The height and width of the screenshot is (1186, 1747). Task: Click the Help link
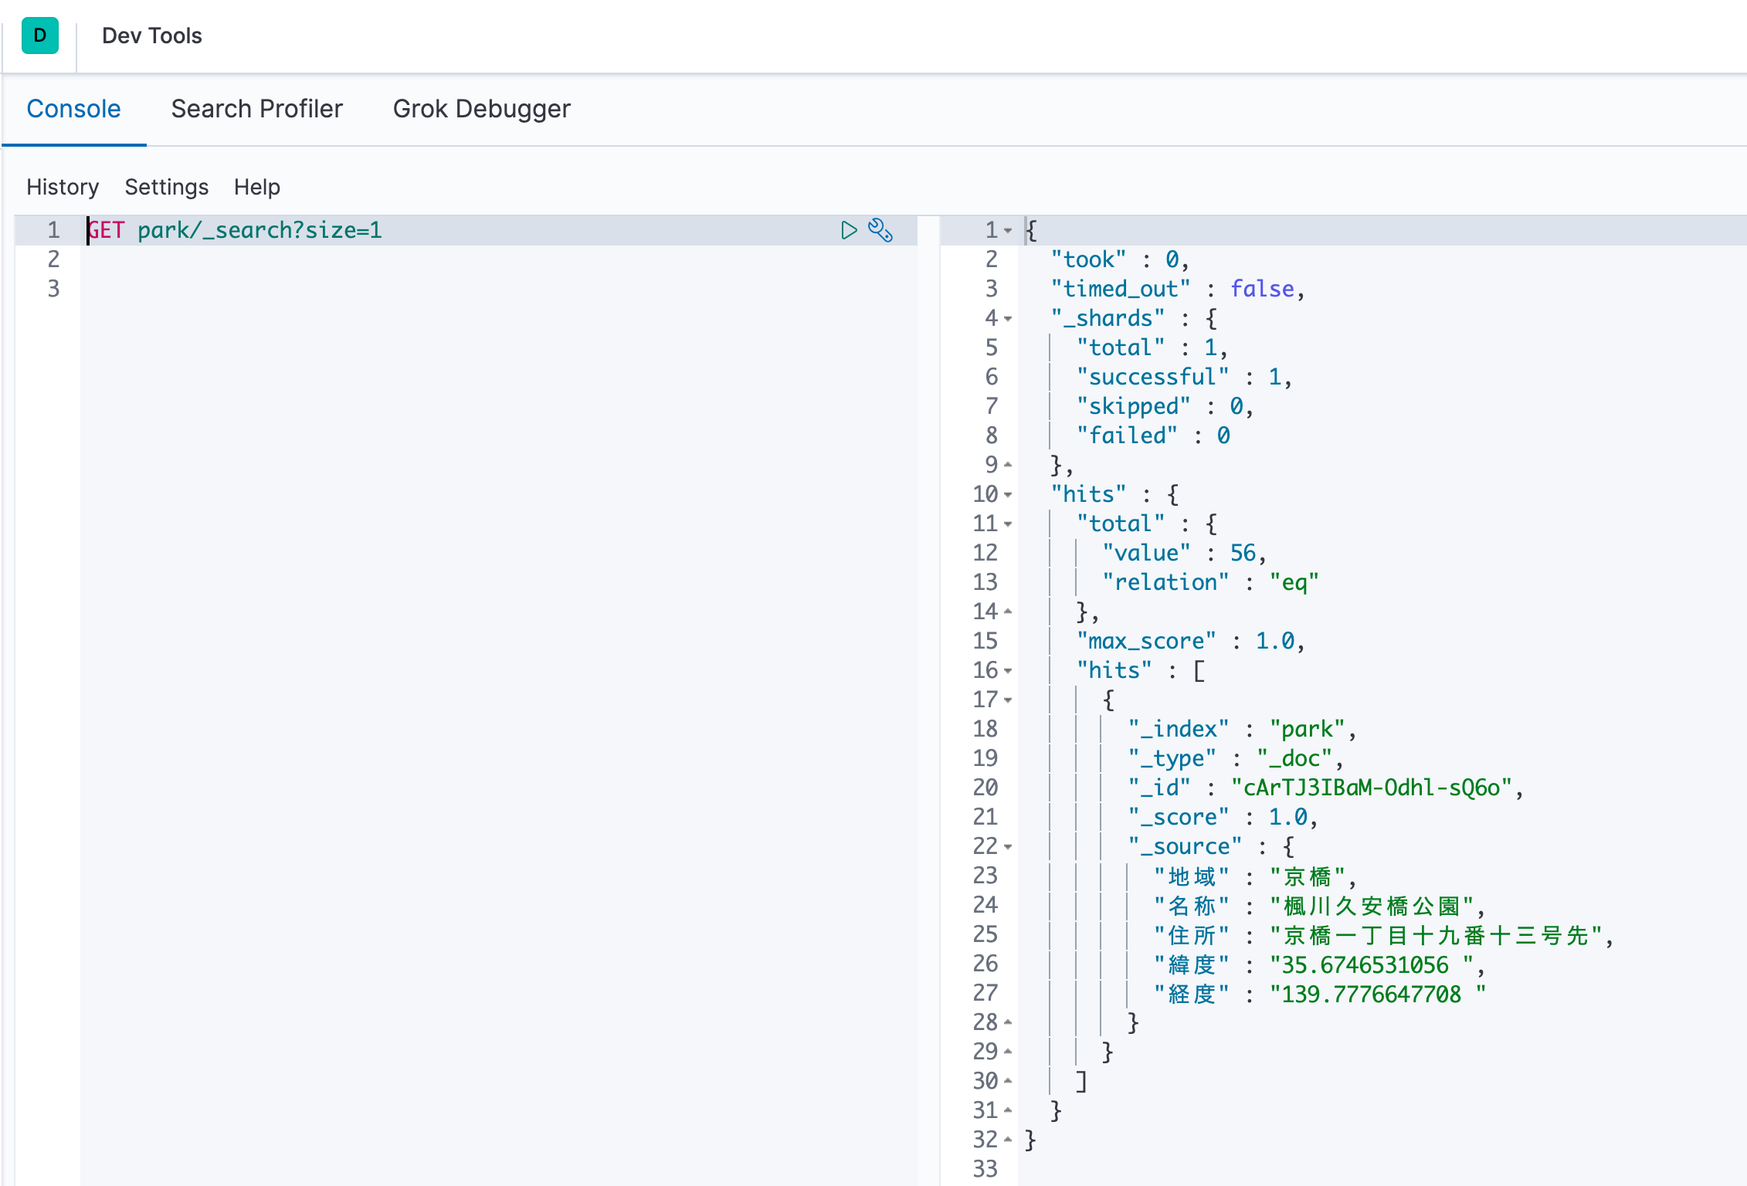click(x=256, y=187)
